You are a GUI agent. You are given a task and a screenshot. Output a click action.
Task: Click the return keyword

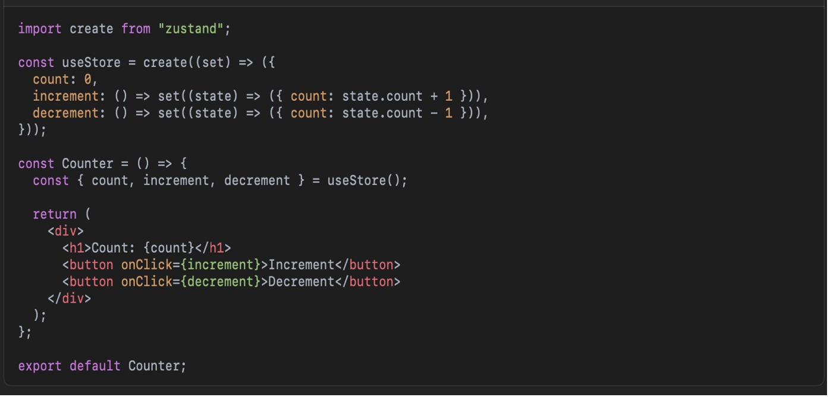pyautogui.click(x=54, y=214)
